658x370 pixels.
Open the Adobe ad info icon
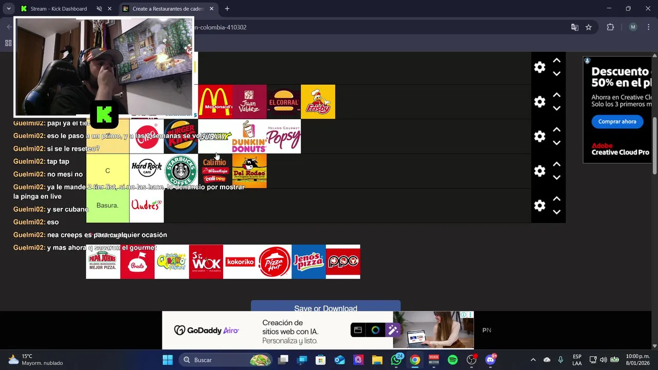[x=587, y=61]
